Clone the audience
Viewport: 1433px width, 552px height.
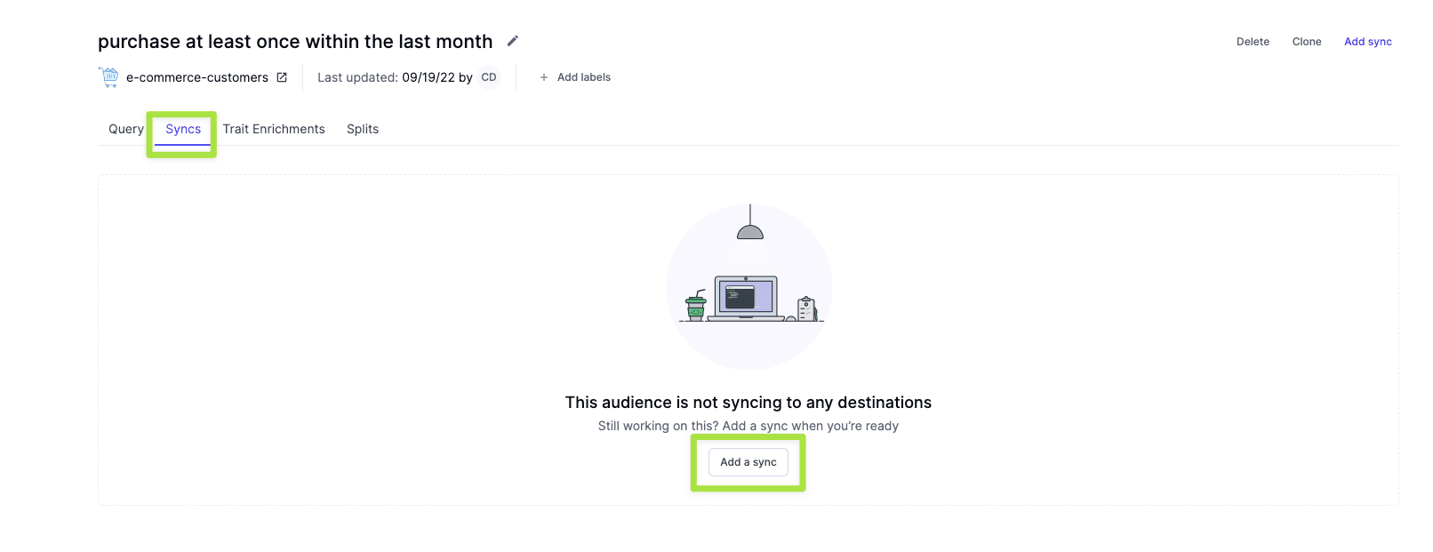point(1307,42)
